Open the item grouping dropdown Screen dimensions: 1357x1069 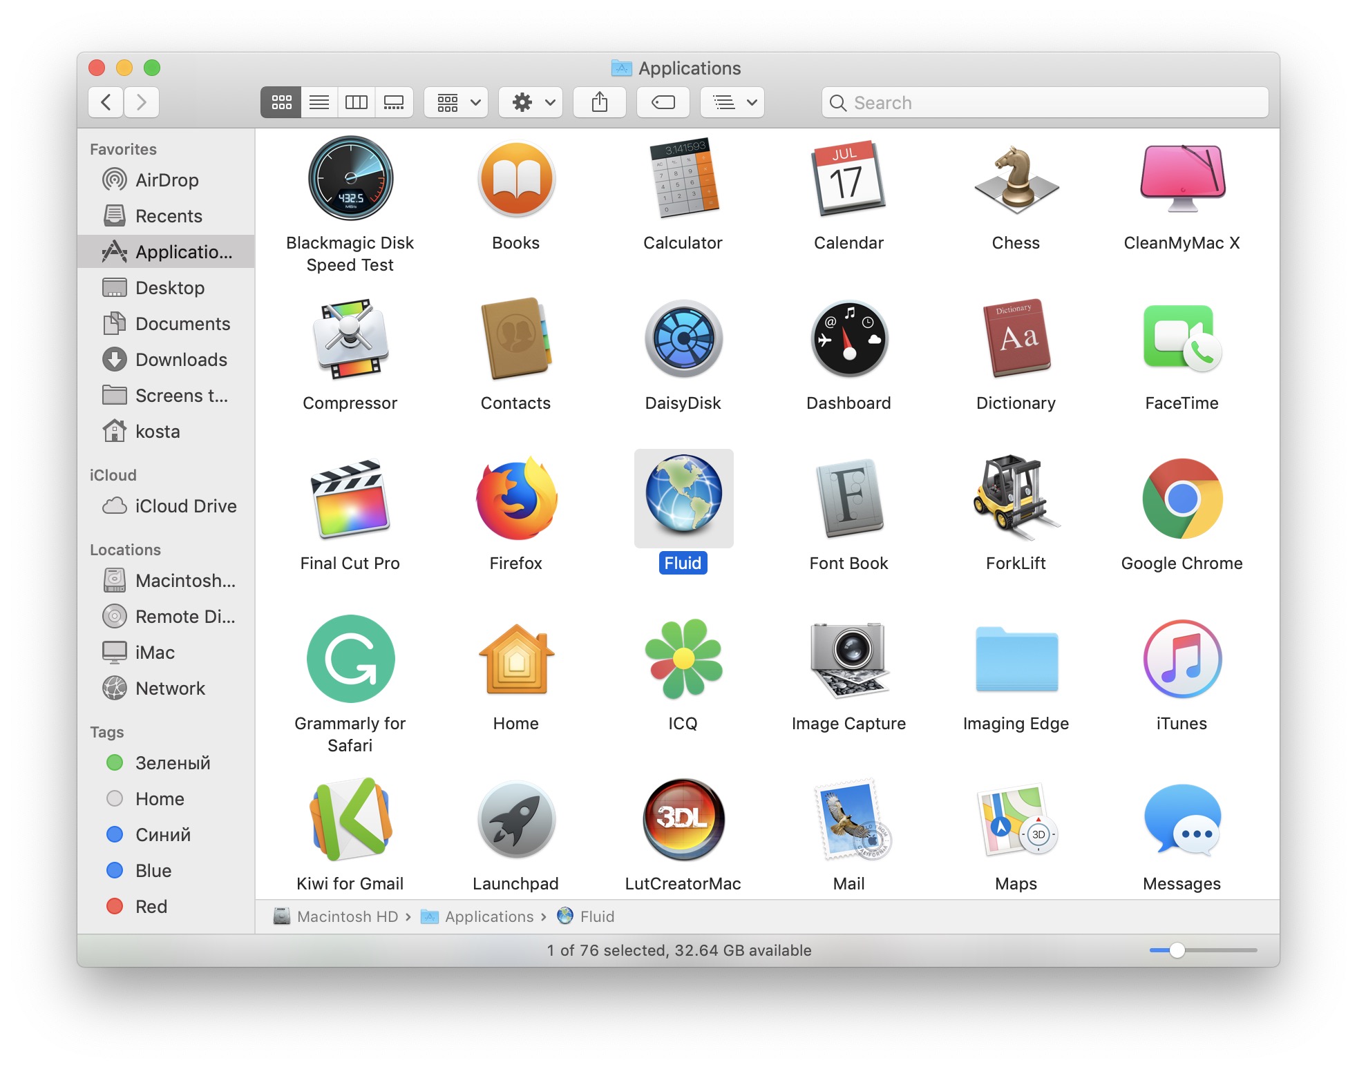coord(457,102)
